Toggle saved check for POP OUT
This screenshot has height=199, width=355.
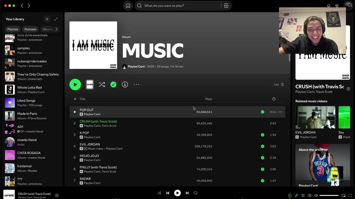coord(262,112)
